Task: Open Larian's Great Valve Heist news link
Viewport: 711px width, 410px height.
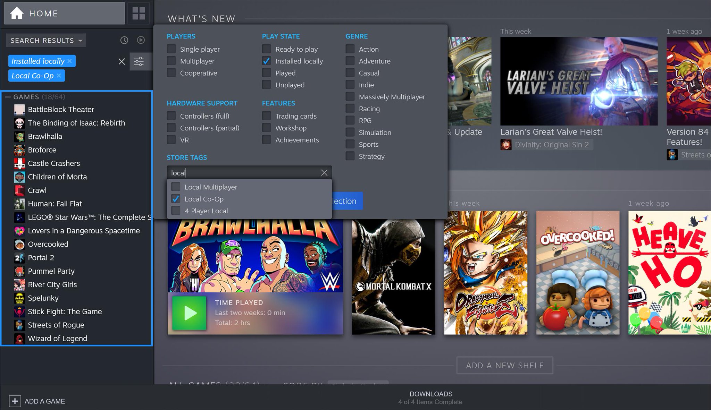Action: click(551, 132)
